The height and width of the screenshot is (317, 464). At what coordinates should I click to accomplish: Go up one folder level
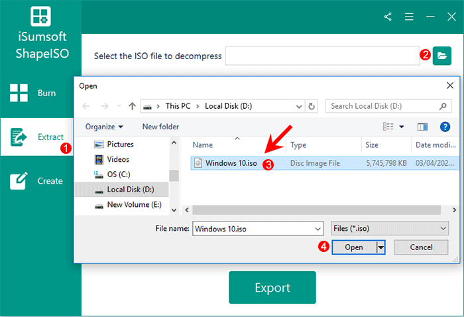pos(132,106)
